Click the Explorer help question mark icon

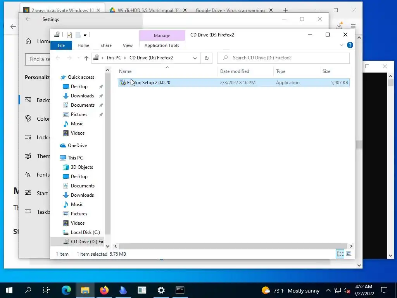[350, 45]
